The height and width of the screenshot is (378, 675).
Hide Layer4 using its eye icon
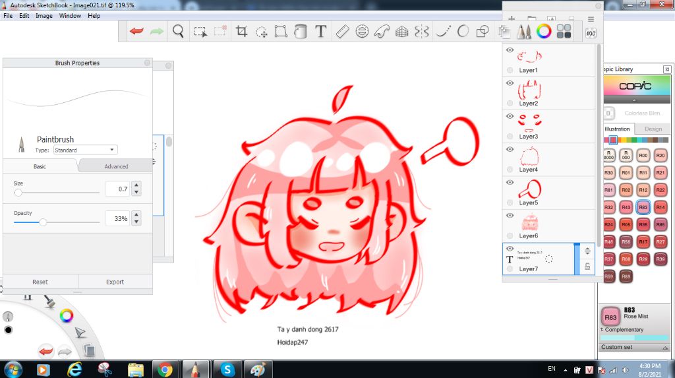point(510,149)
